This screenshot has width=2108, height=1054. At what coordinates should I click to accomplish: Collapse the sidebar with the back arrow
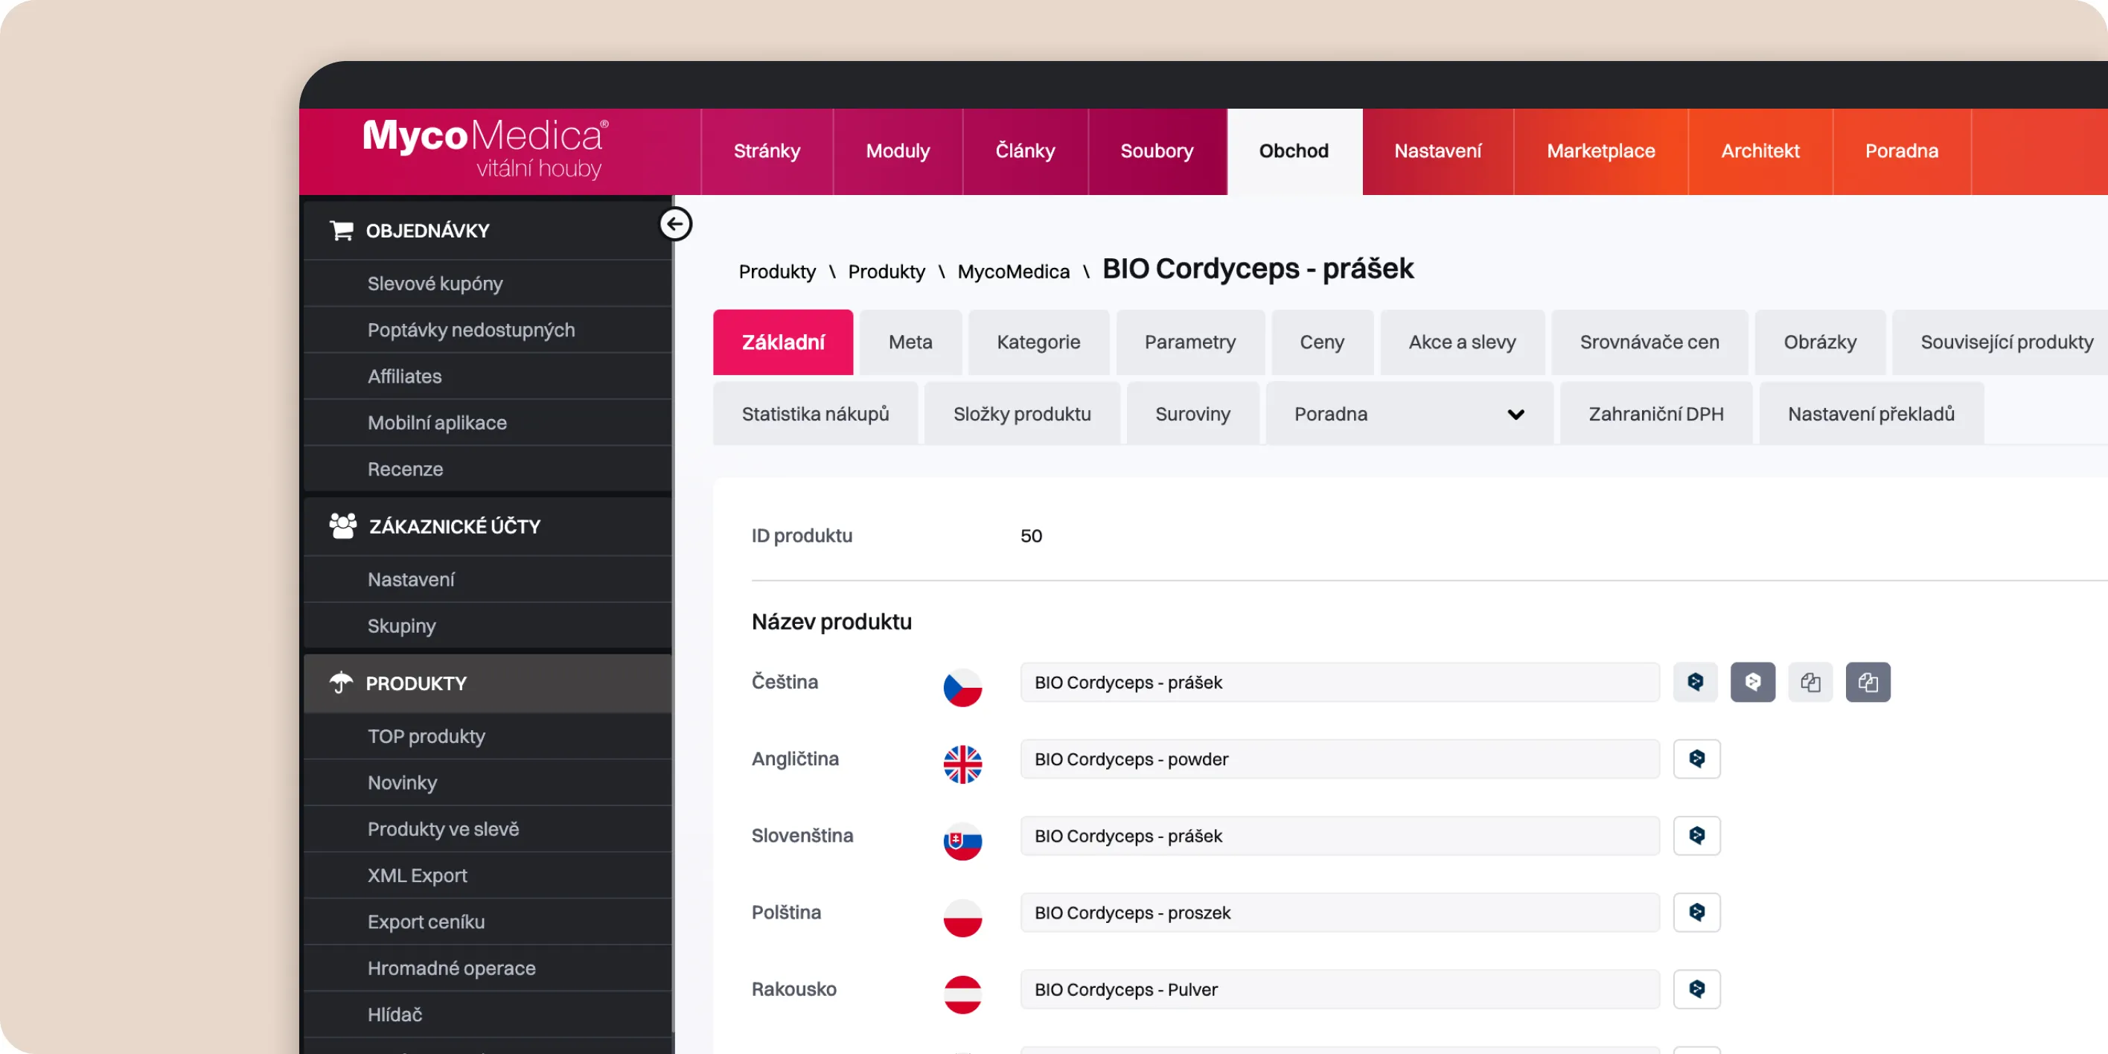675,223
